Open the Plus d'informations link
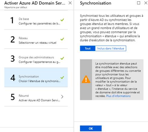The height and width of the screenshot is (132, 148). (118, 96)
